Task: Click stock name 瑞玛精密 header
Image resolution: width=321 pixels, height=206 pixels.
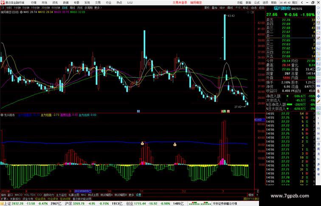Action: [282, 8]
